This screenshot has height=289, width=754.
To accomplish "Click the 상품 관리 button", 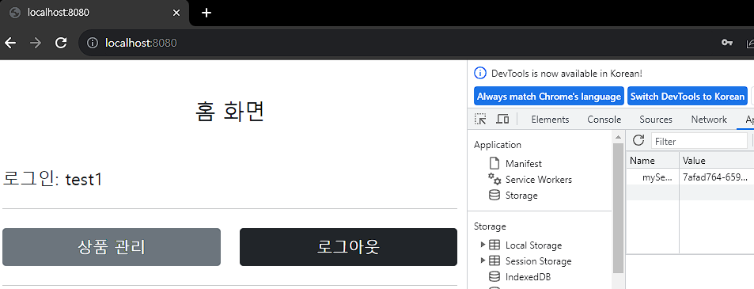I will [112, 247].
